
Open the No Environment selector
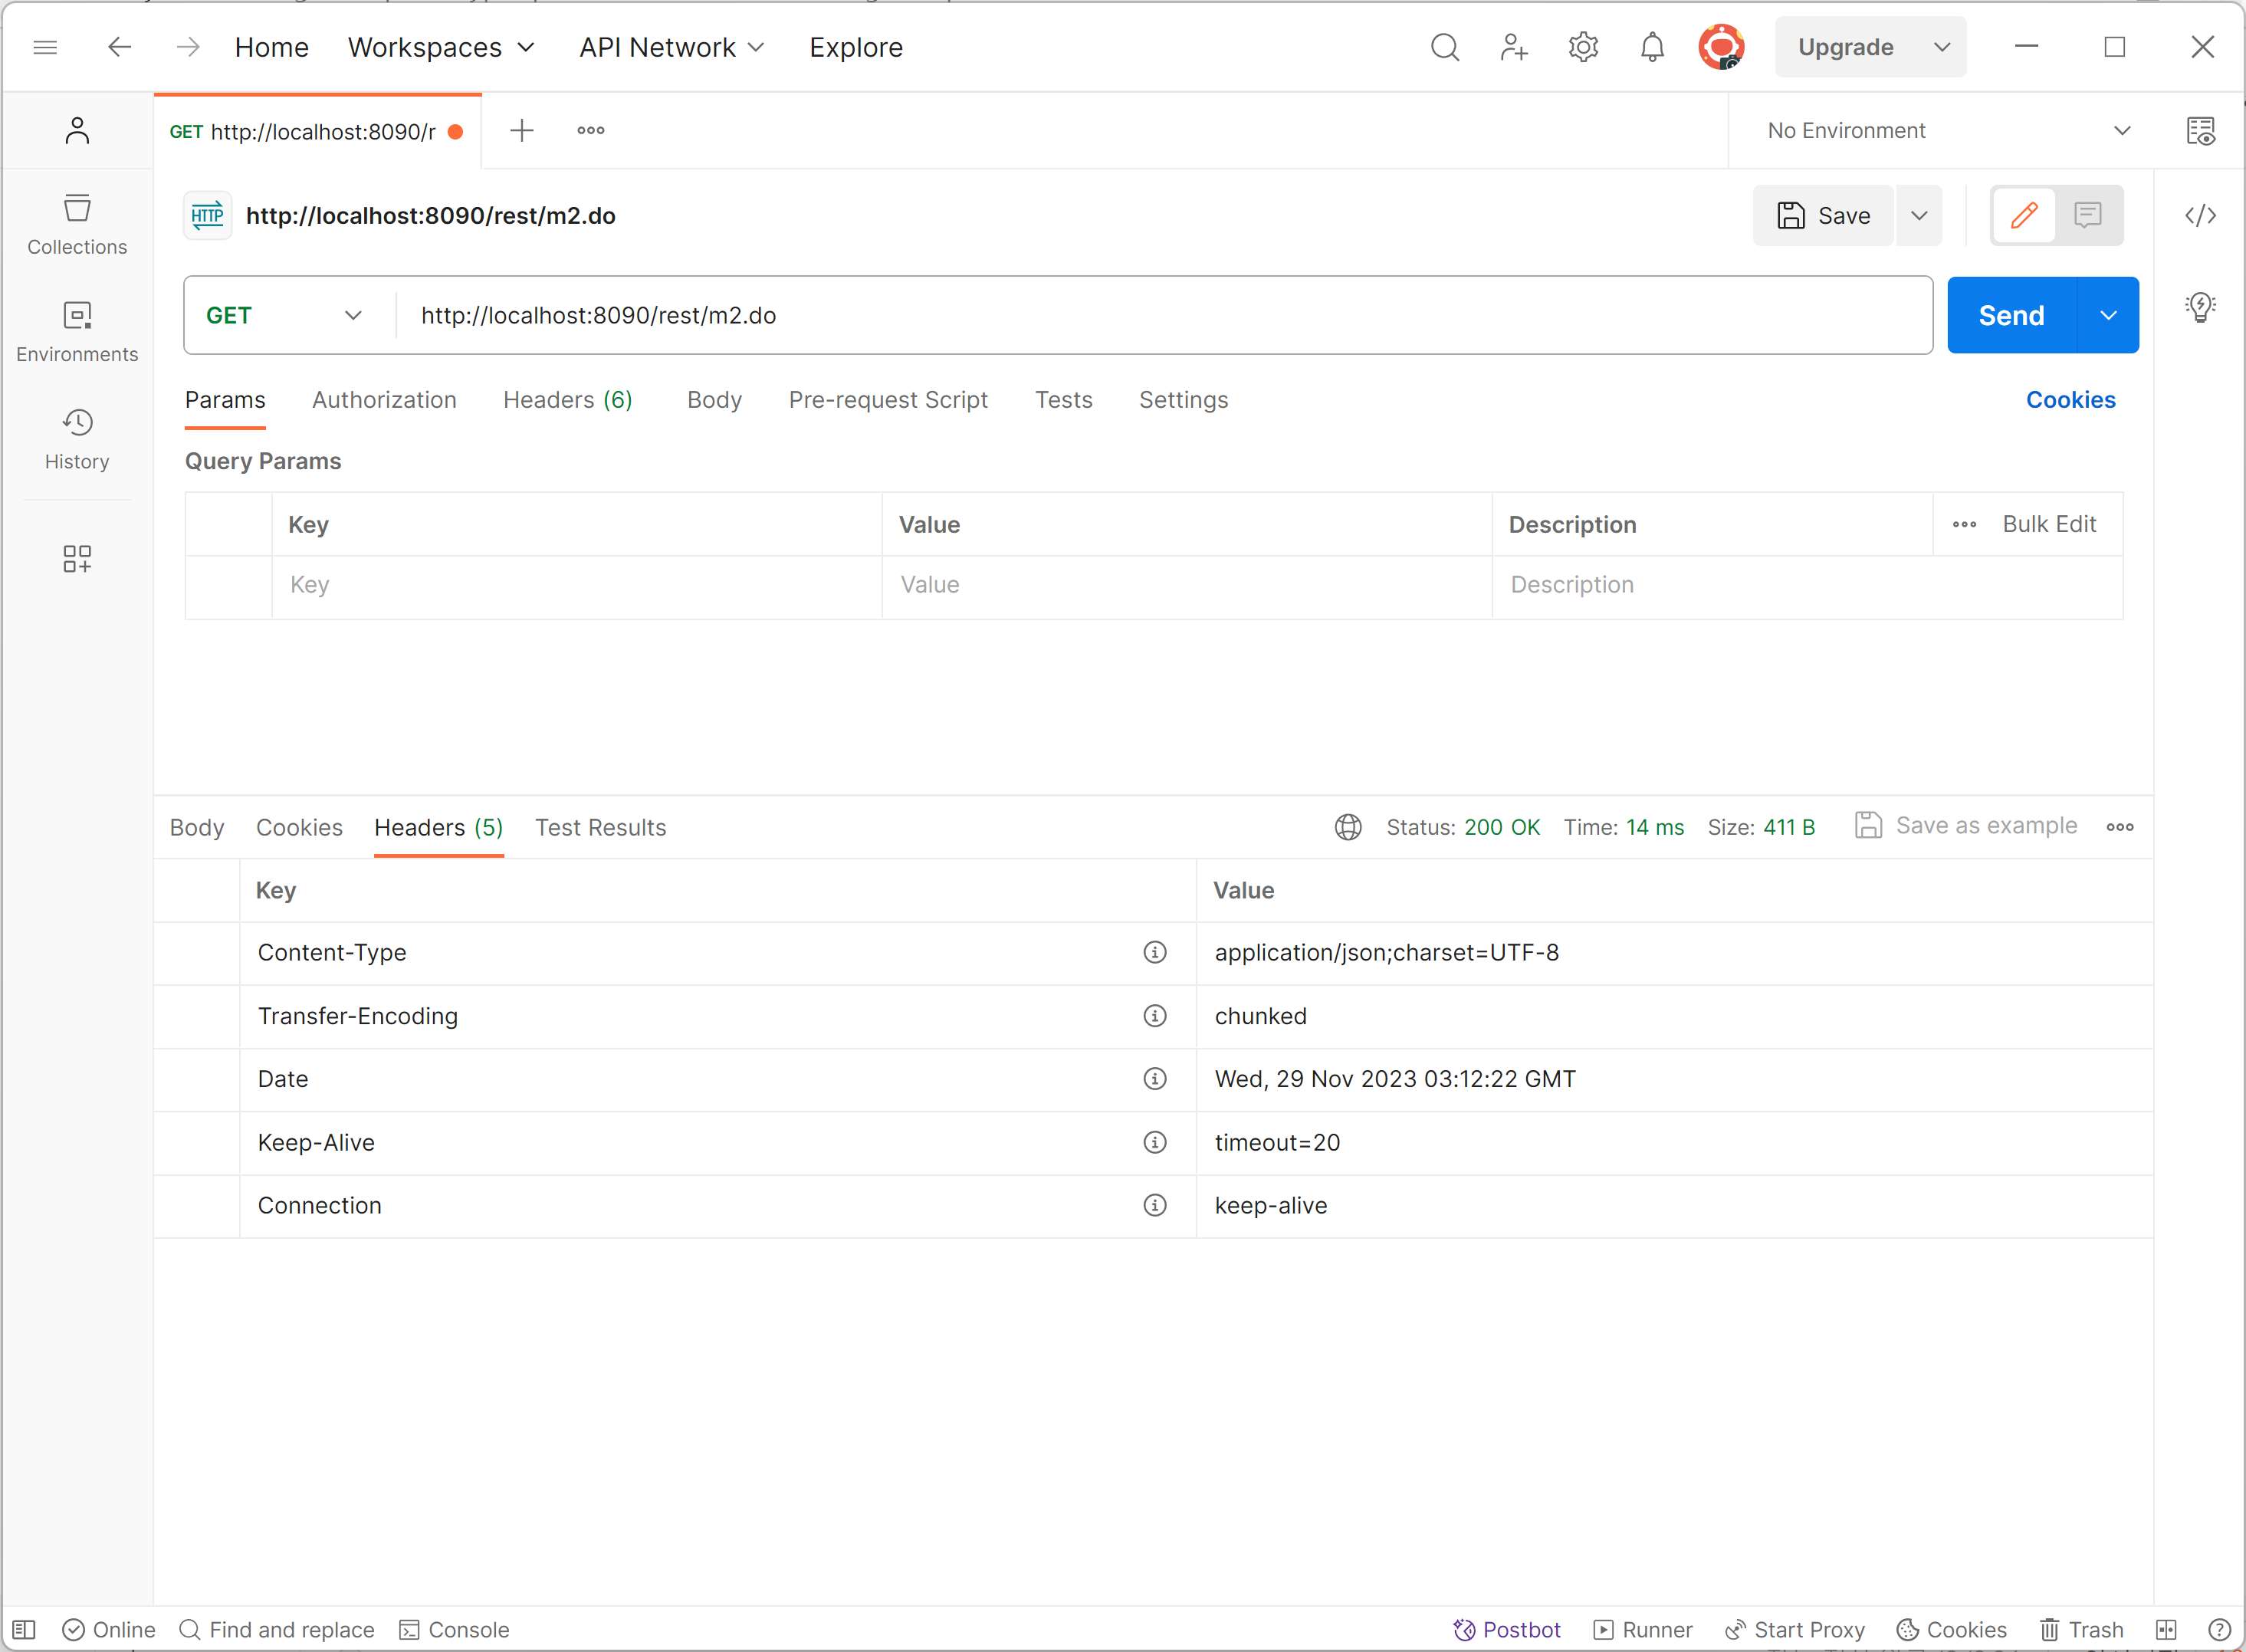coord(1947,131)
